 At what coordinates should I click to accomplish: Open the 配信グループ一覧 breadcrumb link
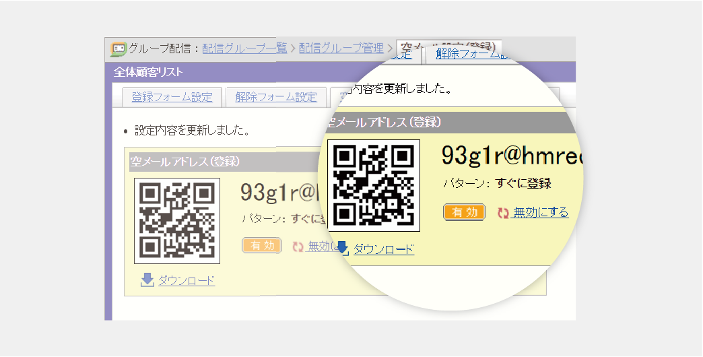tap(244, 48)
